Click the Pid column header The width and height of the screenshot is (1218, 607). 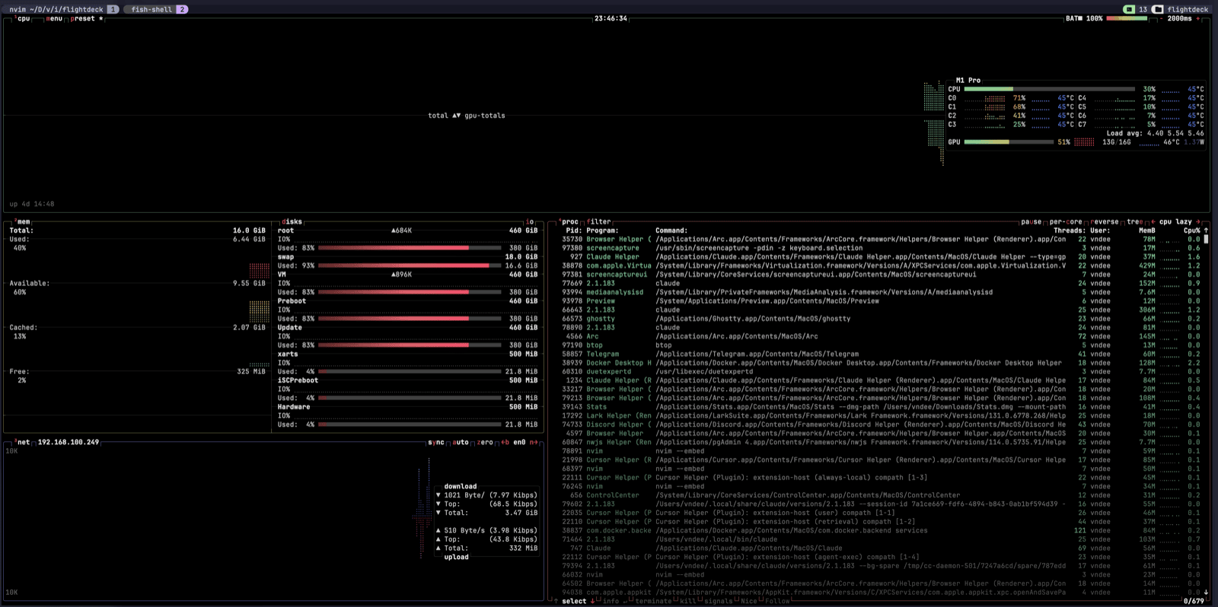(x=574, y=230)
